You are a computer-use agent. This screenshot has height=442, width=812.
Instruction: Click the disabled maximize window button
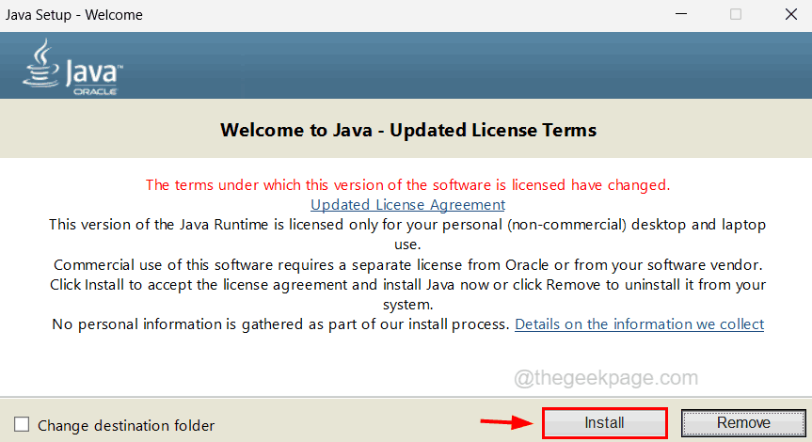point(736,14)
